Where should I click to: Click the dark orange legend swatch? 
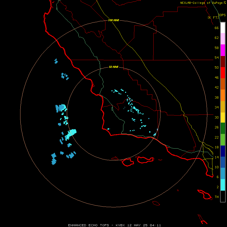[x=223, y=84]
